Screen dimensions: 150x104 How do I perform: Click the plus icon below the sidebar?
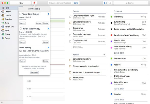2,102
